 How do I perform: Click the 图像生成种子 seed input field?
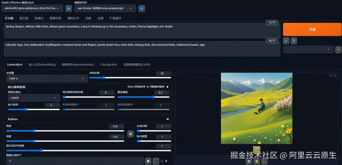coord(75,161)
